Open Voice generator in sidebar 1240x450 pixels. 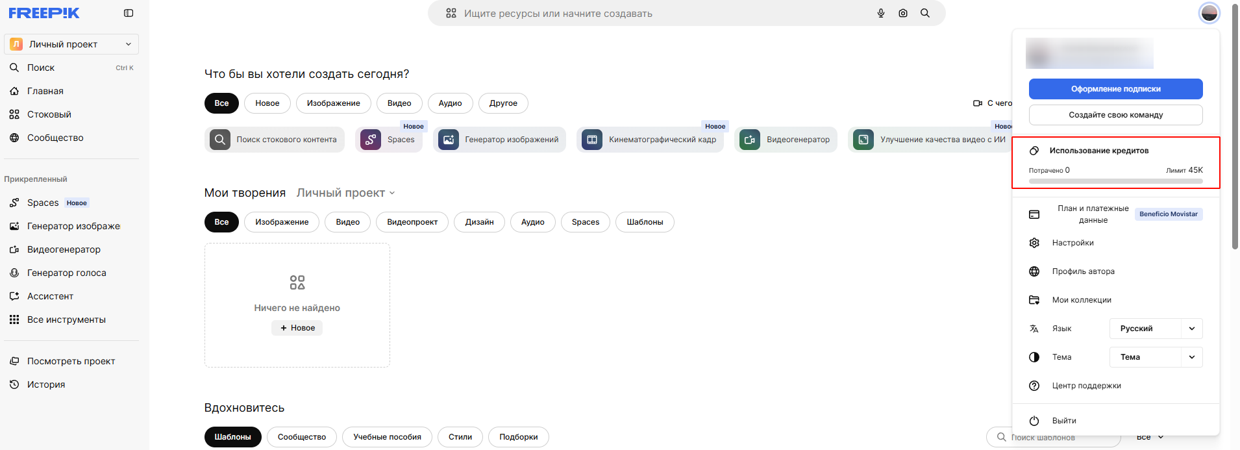[x=66, y=273]
